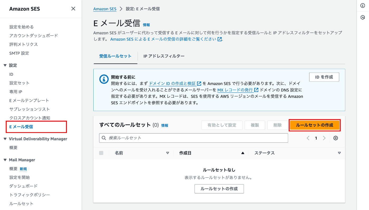Click the page number 1 in pagination
This screenshot has width=369, height=210.
316,138
